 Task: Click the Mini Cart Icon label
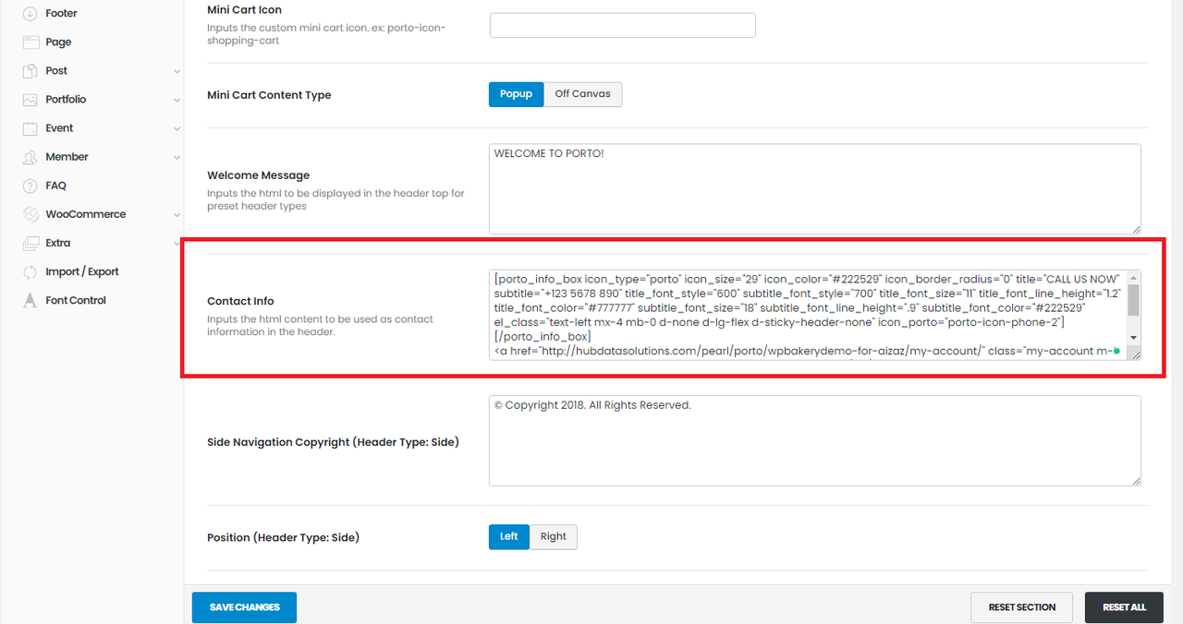(245, 10)
